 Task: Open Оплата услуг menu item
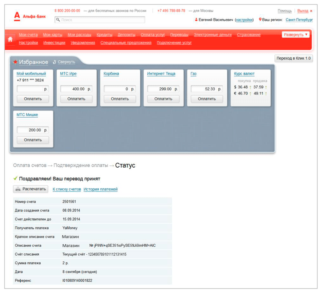tap(153, 35)
